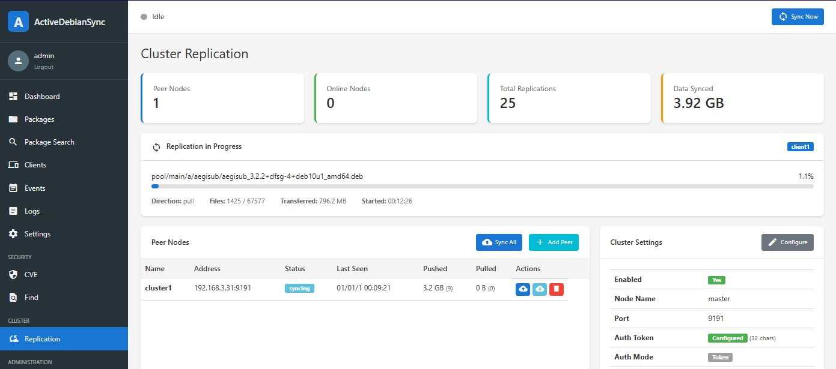Click the push upload icon for cluster1
Screen dimensions: 836x369
point(523,289)
